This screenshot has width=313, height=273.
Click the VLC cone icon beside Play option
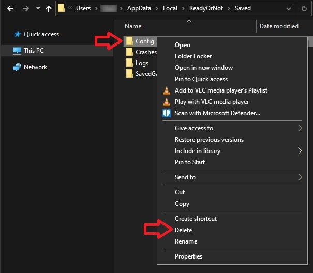coord(166,102)
